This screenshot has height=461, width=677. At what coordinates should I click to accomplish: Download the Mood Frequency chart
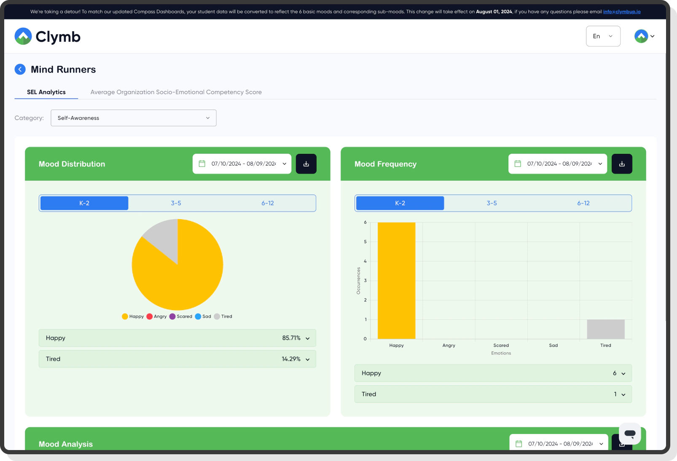(622, 164)
